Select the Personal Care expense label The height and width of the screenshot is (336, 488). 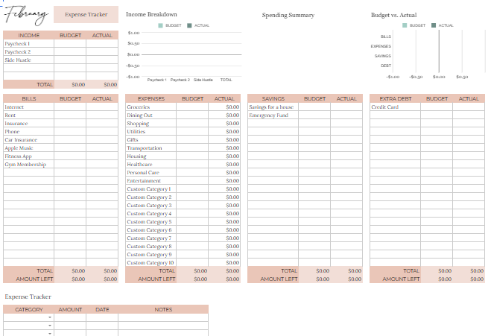[x=143, y=173]
